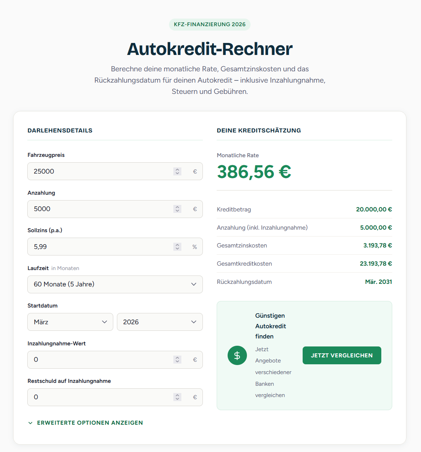This screenshot has width=421, height=452.
Task: Click the chevron icon beside Erweiterte Optionen anzeigen
Action: tap(31, 423)
